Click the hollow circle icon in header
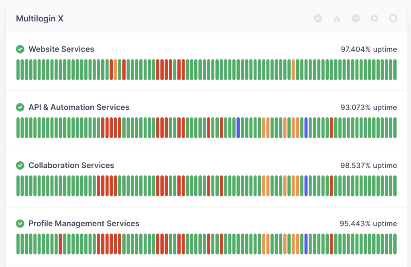Image resolution: width=411 pixels, height=267 pixels. [393, 18]
